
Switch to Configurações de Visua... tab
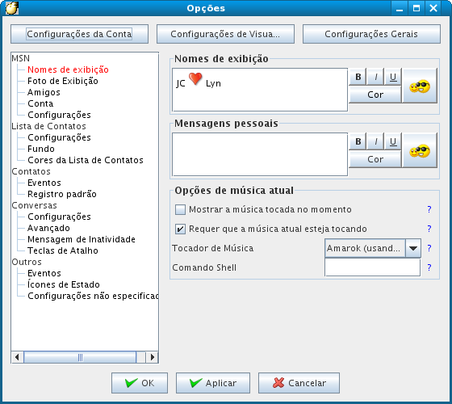pos(225,34)
